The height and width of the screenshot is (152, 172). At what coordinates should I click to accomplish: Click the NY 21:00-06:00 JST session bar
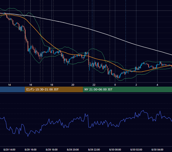[127, 89]
